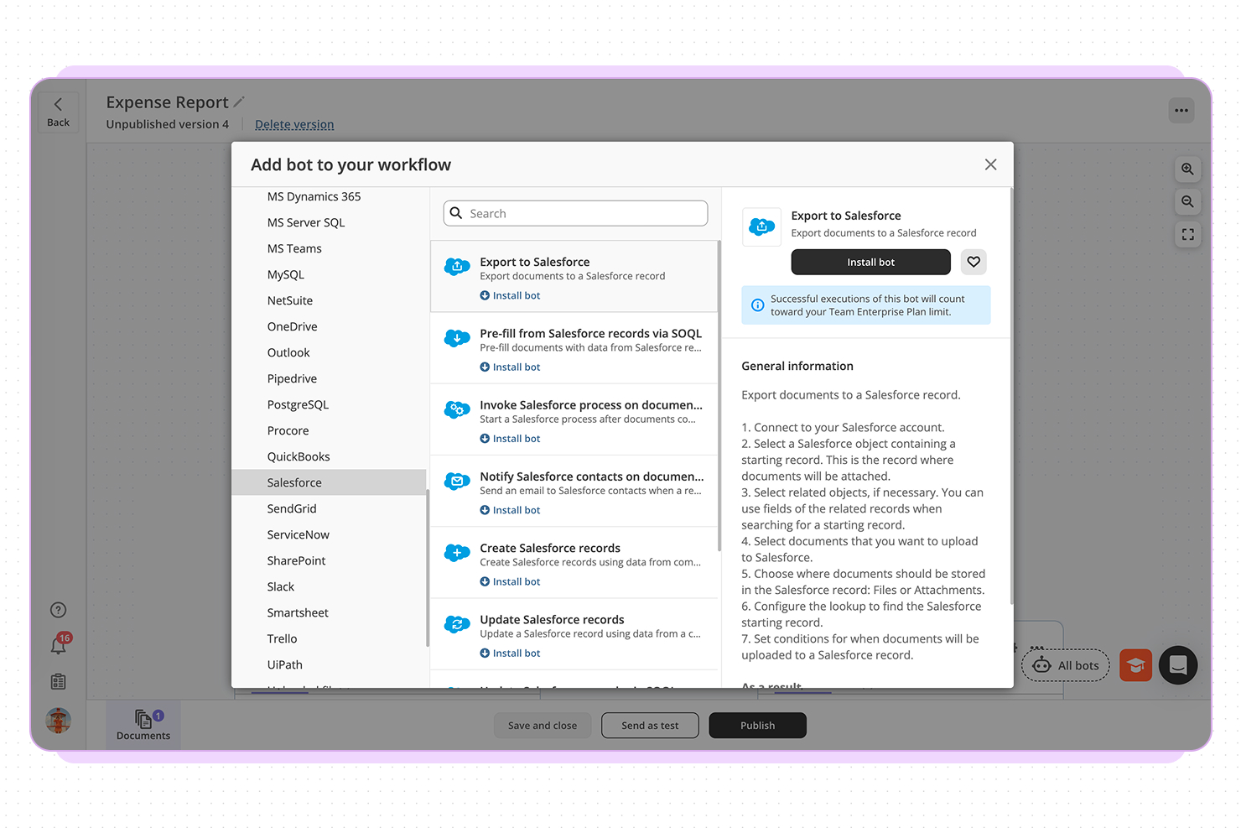
Task: Open the ellipsis options menu top right
Action: click(x=1181, y=110)
